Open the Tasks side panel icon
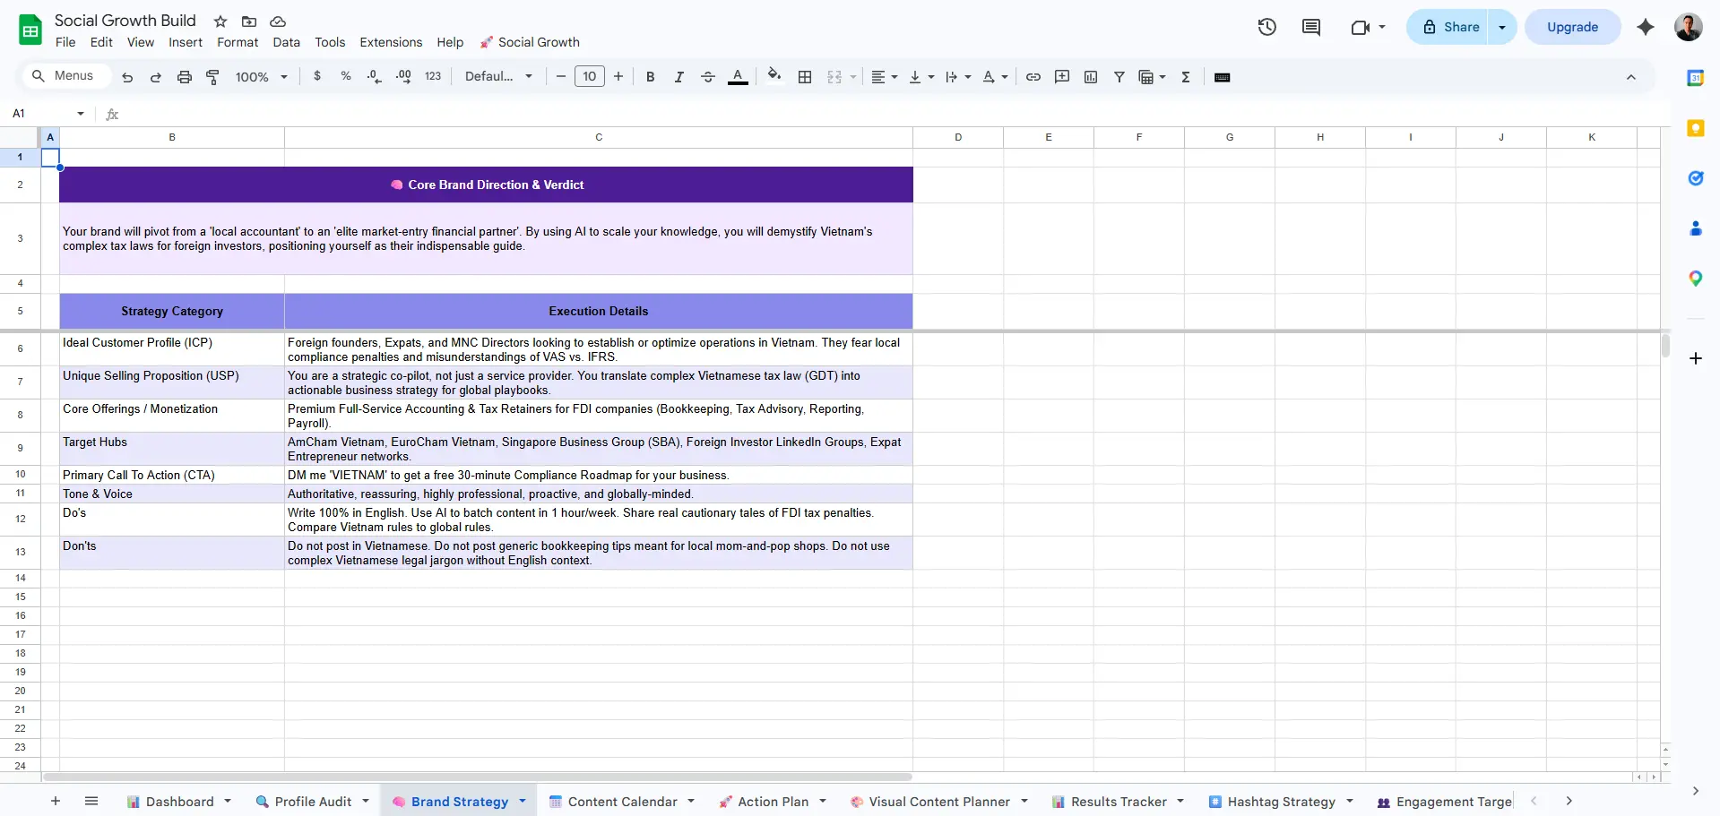This screenshot has width=1720, height=816. pos(1696,178)
